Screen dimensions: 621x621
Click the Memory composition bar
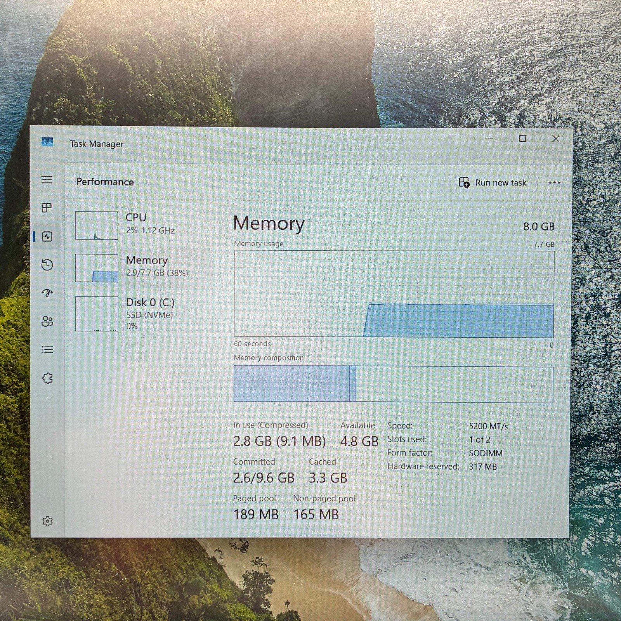tap(393, 384)
